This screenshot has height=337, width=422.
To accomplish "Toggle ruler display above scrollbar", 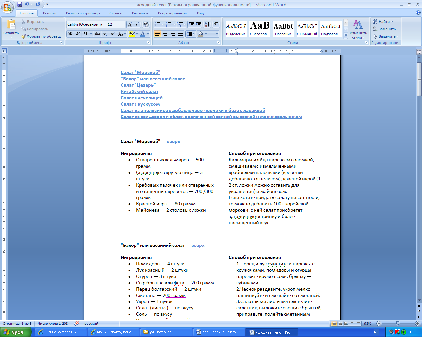I will pos(419,51).
